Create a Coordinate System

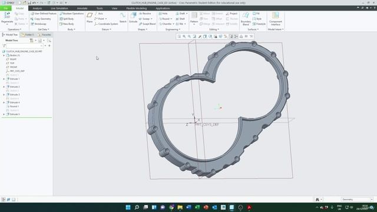tap(106, 24)
